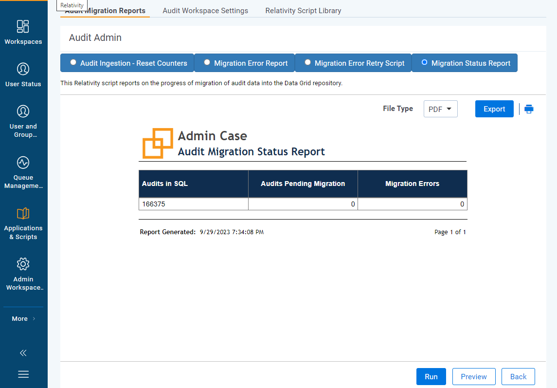Open the User Status sidebar item
557x388 pixels.
pyautogui.click(x=23, y=74)
